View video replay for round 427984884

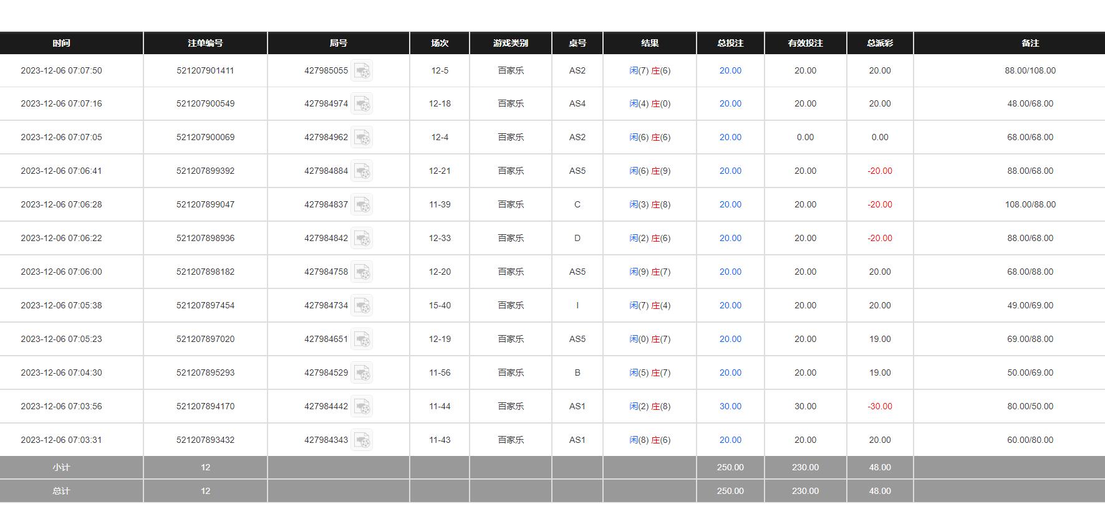pos(362,171)
